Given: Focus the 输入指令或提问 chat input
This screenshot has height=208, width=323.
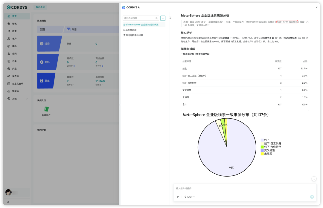Looking at the screenshot, I should (x=245, y=189).
